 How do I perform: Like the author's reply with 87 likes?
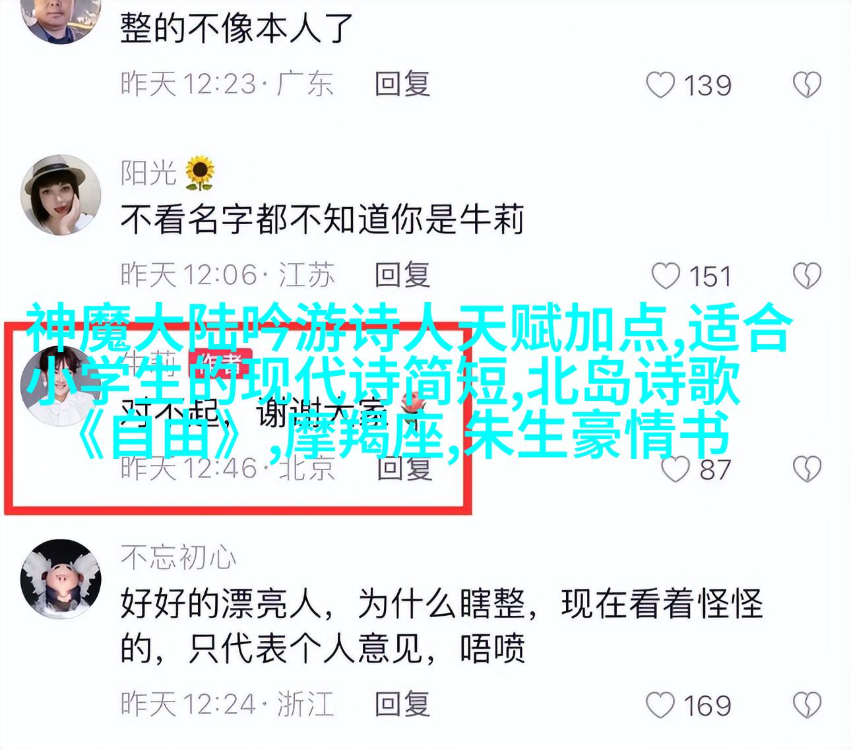tap(676, 469)
